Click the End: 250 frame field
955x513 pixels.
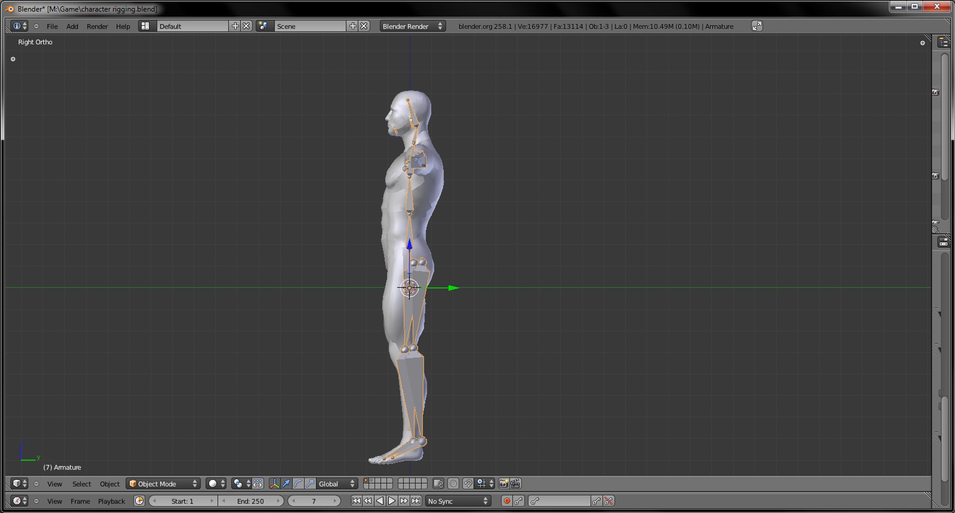[x=251, y=501]
